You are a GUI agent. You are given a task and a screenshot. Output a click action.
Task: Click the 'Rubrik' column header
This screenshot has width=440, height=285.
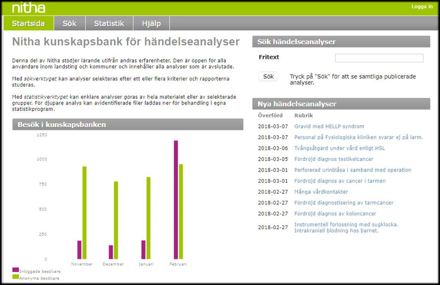303,115
